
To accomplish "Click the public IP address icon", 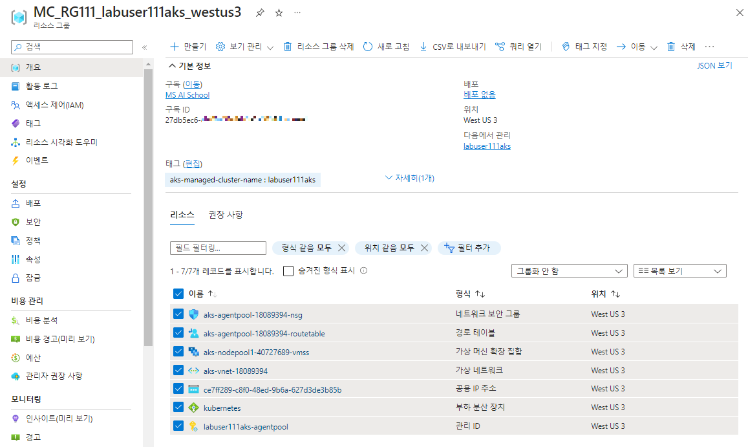I will [x=193, y=389].
